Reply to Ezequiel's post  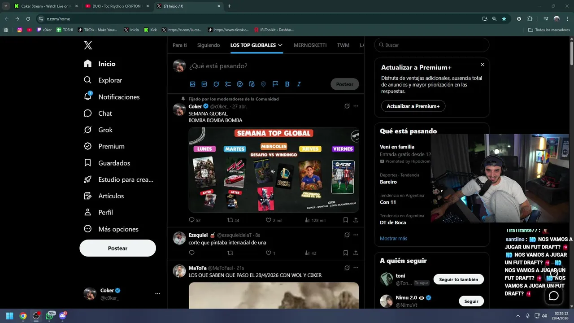191,253
